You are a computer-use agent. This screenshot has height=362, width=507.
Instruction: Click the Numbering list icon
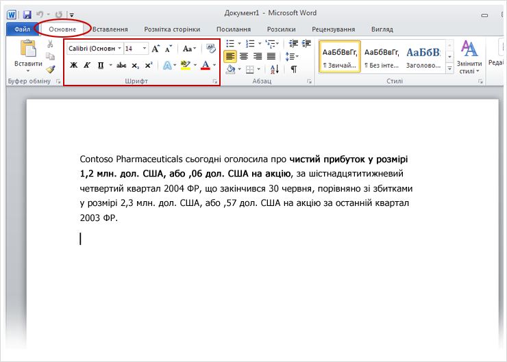tap(250, 44)
